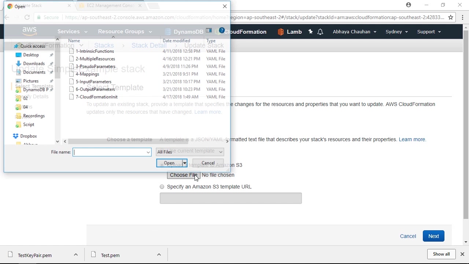Click the file icon of 2-MultipleResources

71,59
